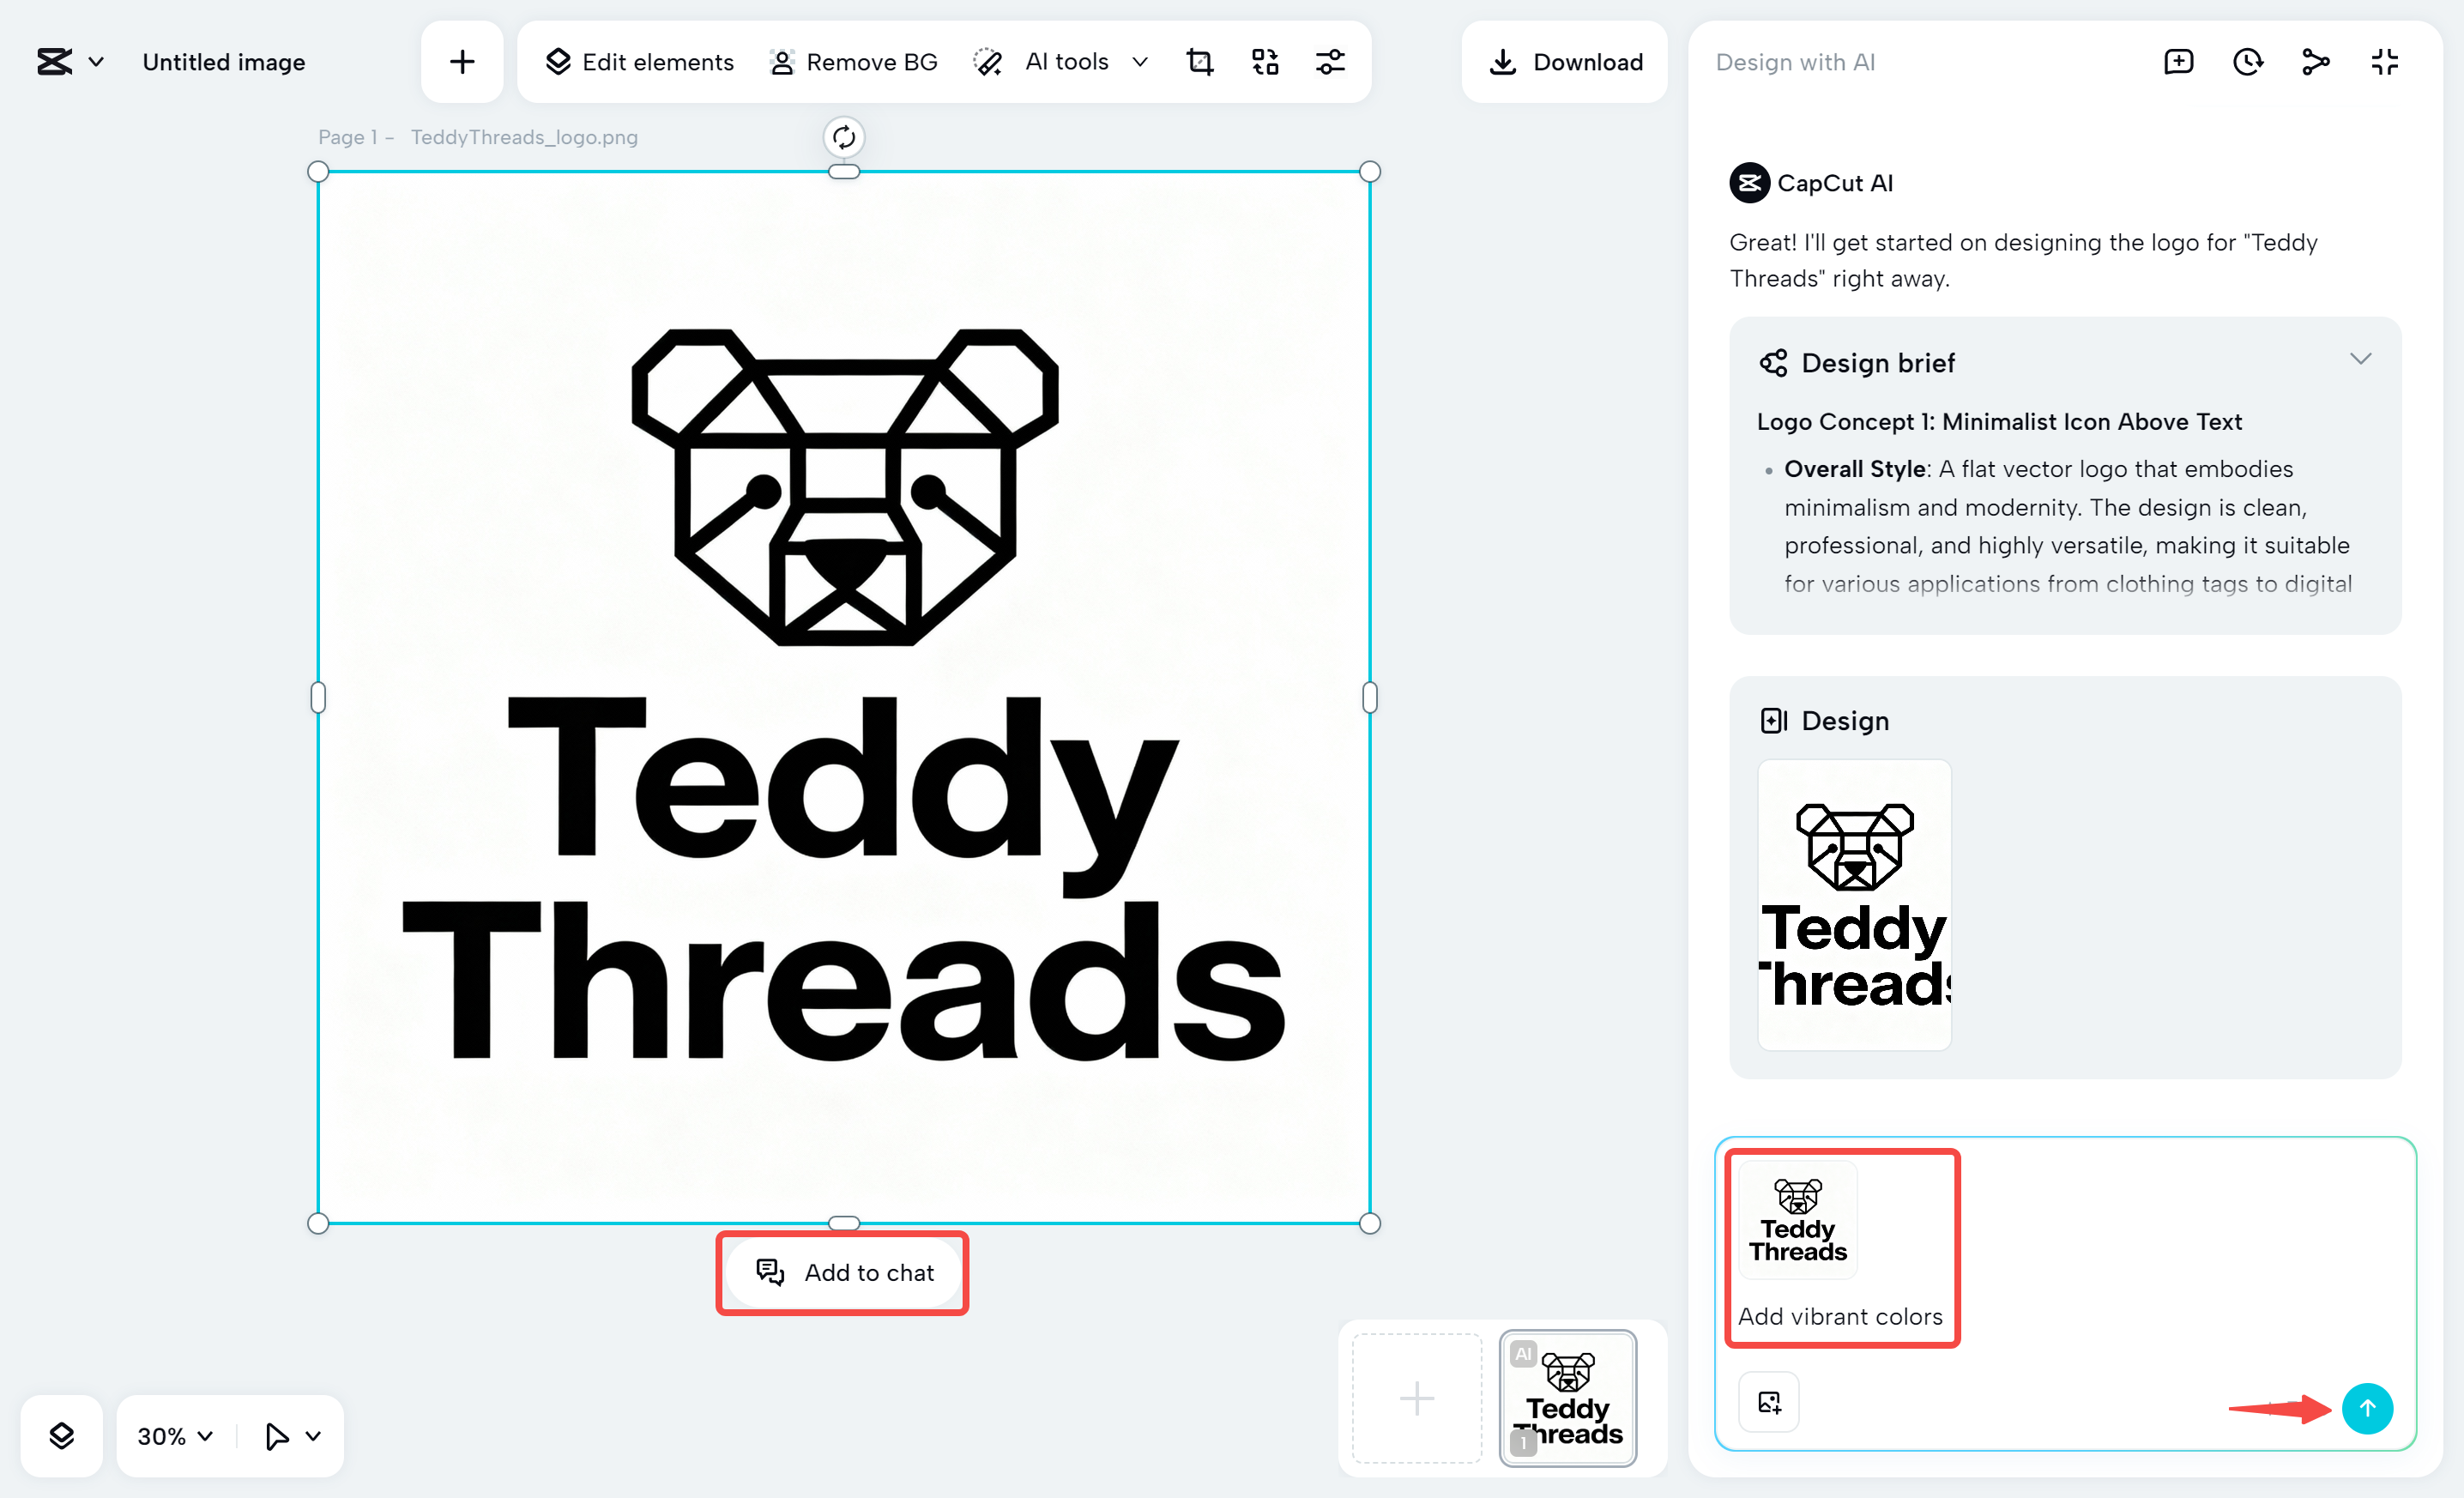Click the replace elements icon beside crop

pyautogui.click(x=1265, y=62)
